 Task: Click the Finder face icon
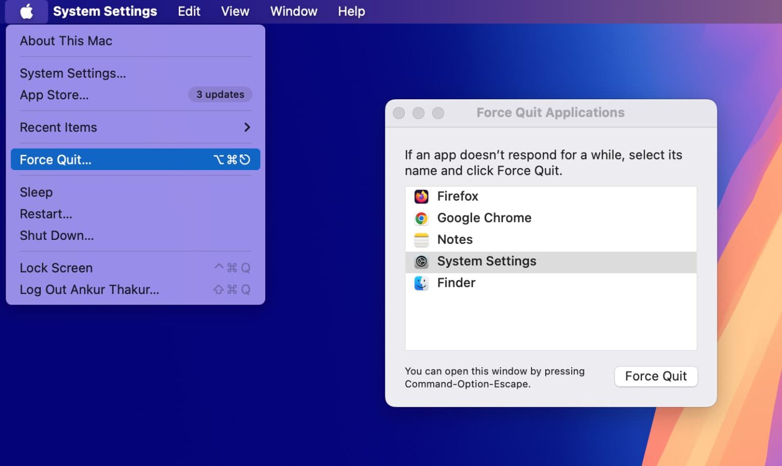[421, 283]
